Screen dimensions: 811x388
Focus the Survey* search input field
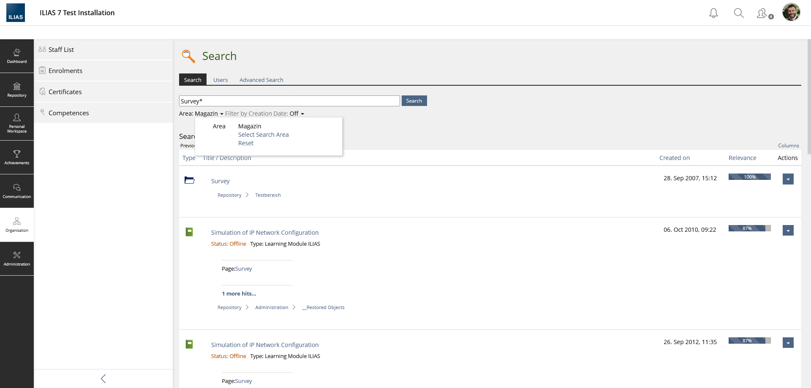point(289,101)
